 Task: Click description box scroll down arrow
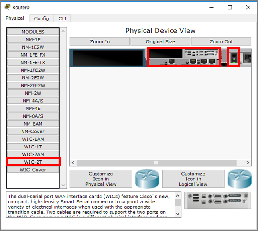[x=177, y=214]
